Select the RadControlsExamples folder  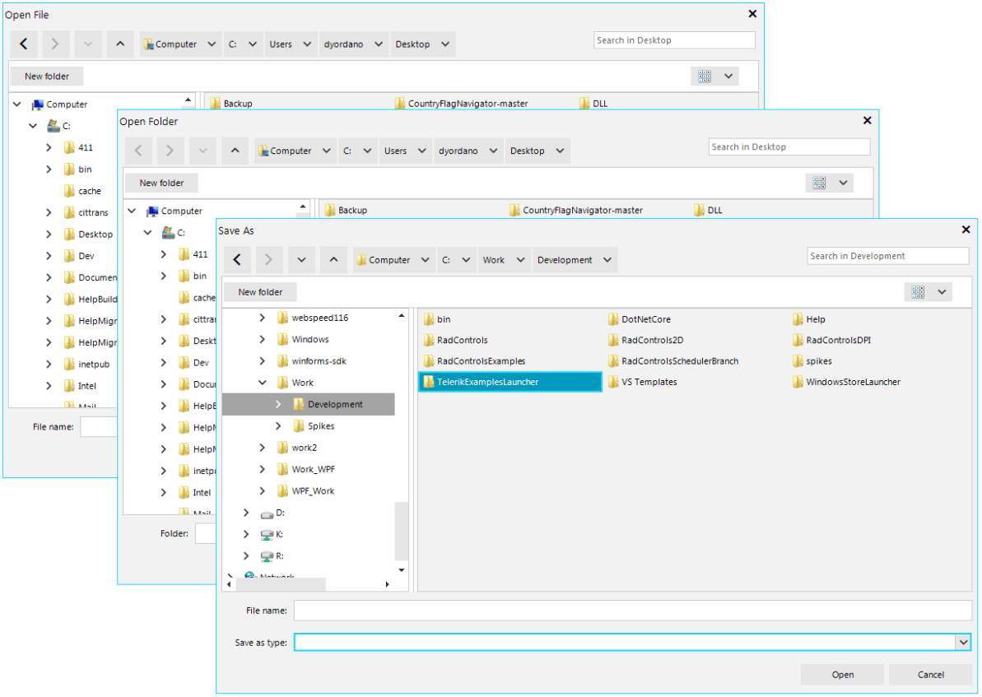tap(481, 361)
